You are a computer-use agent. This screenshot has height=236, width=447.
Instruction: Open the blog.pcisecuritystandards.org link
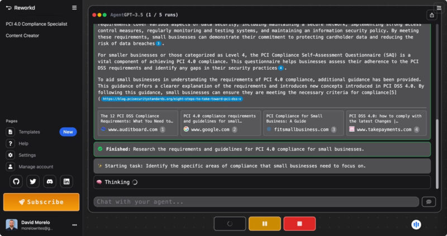pos(172,99)
